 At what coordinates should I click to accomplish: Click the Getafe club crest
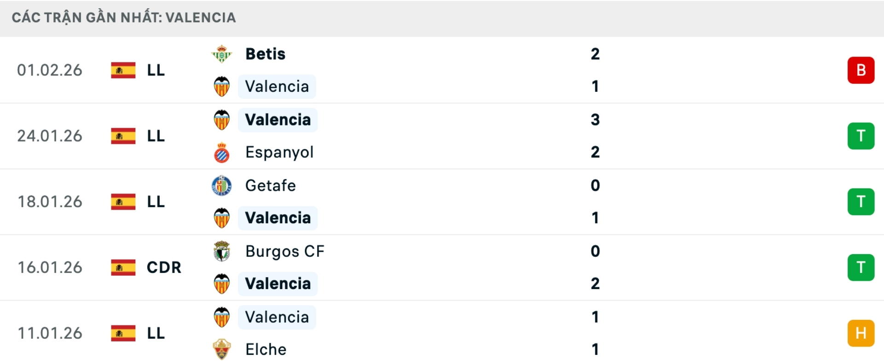[222, 186]
